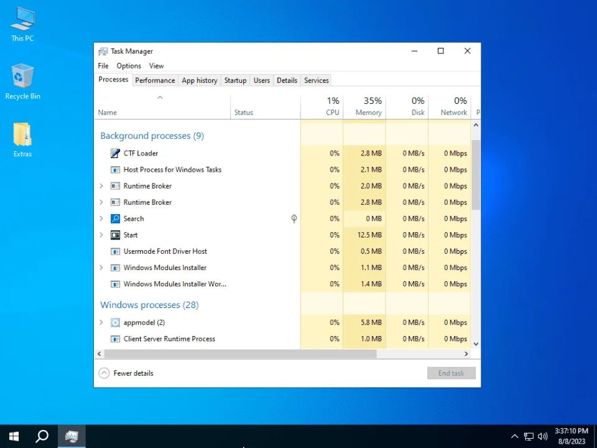Image resolution: width=597 pixels, height=448 pixels.
Task: Minimize the Task Manager window
Action: [415, 51]
